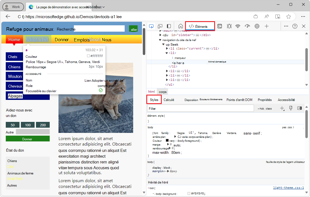Open DevTools help question mark icon
The image size is (310, 197).
295,26
